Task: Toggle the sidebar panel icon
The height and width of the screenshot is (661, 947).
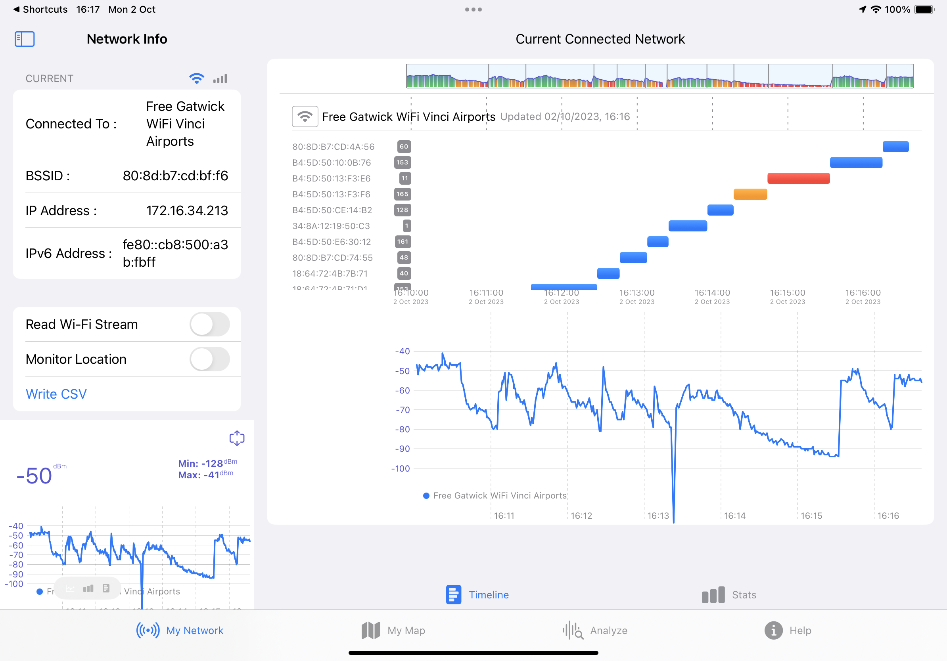Action: point(24,39)
